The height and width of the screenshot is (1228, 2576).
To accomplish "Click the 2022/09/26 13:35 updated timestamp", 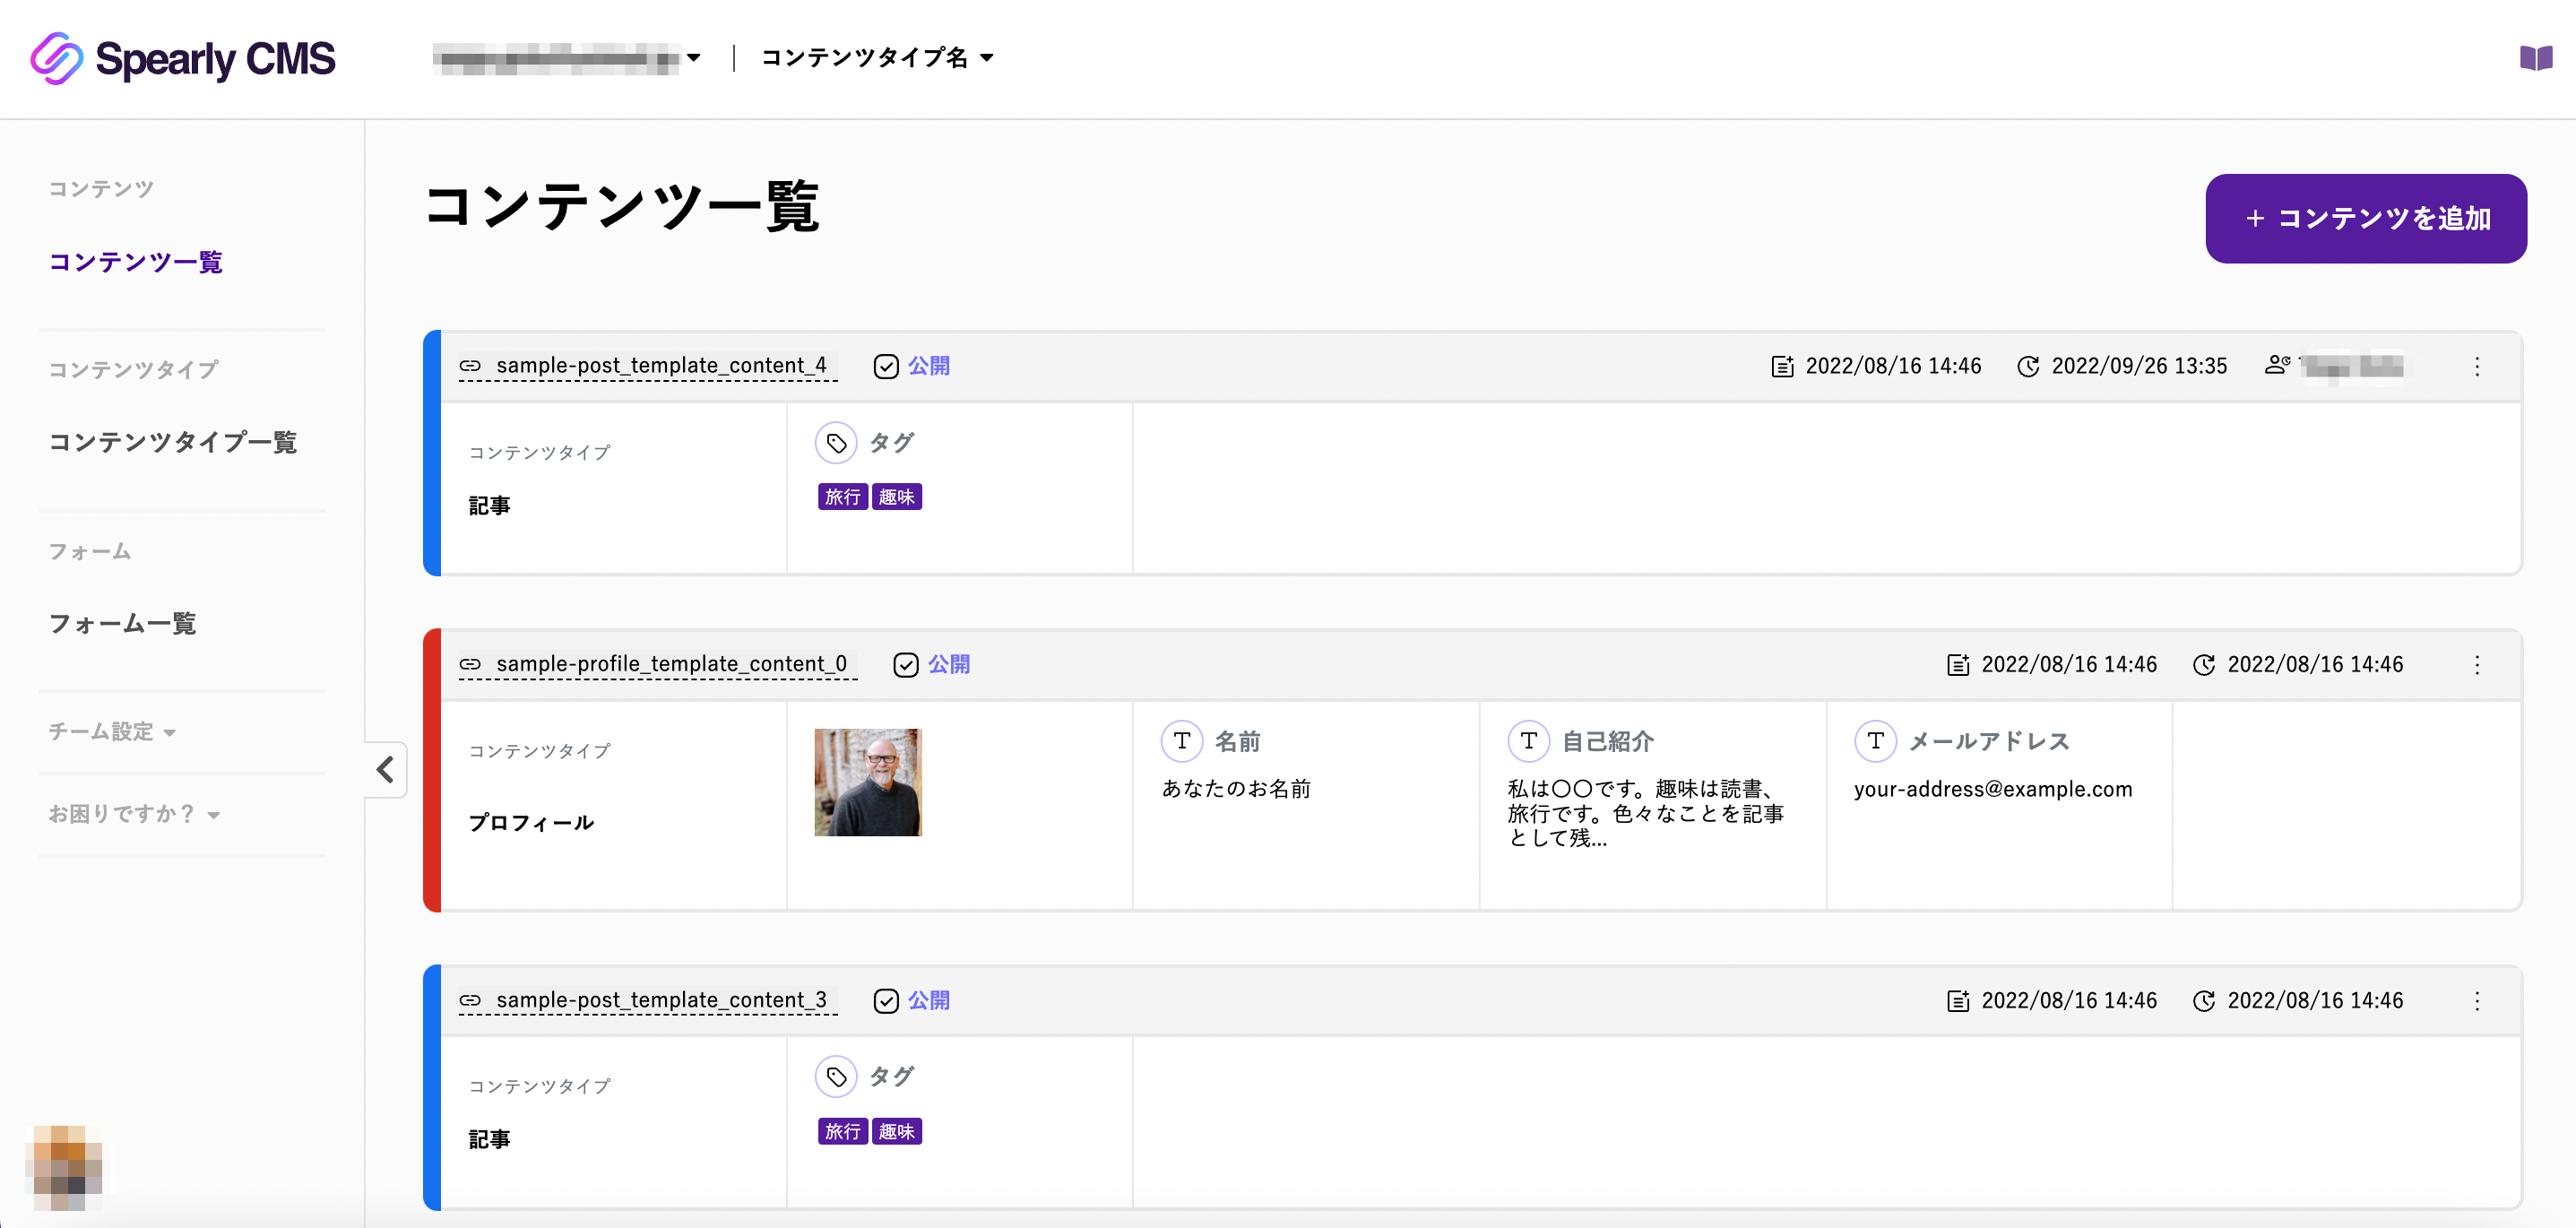I will pos(2139,366).
